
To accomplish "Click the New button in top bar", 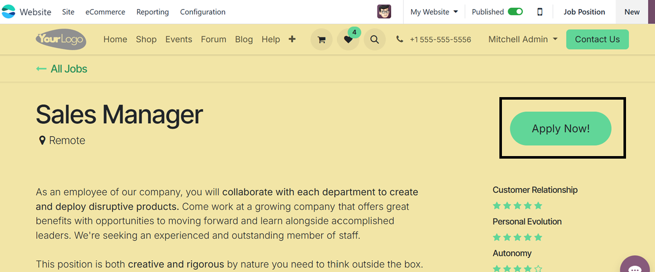I will click(x=632, y=12).
